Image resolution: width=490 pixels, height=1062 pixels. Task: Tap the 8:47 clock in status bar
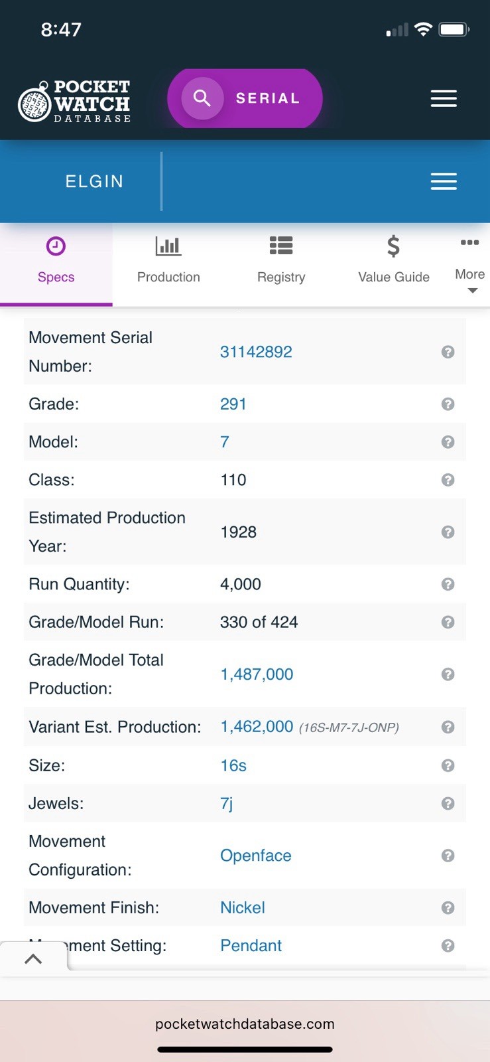[x=61, y=29]
